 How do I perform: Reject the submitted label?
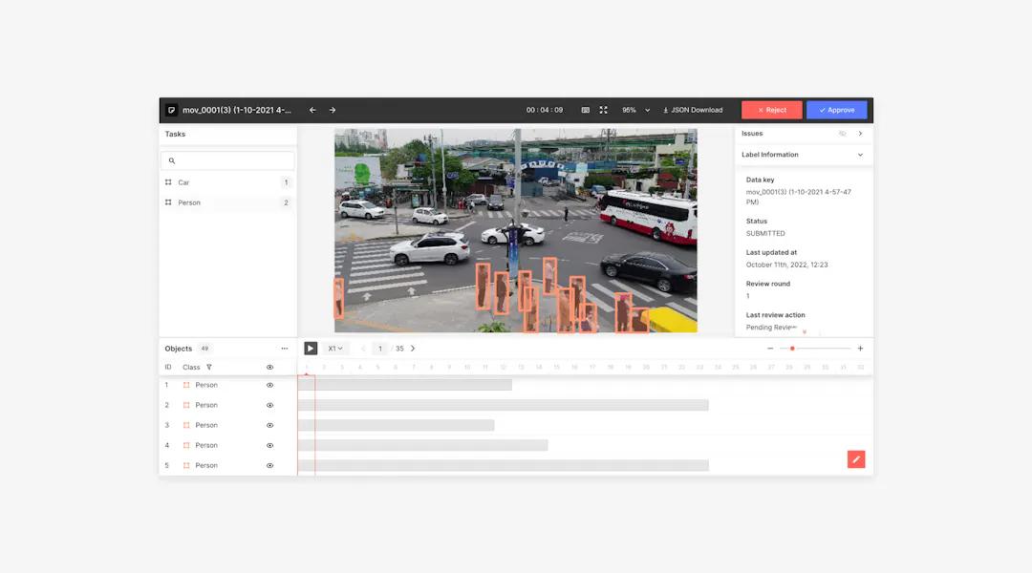[771, 110]
